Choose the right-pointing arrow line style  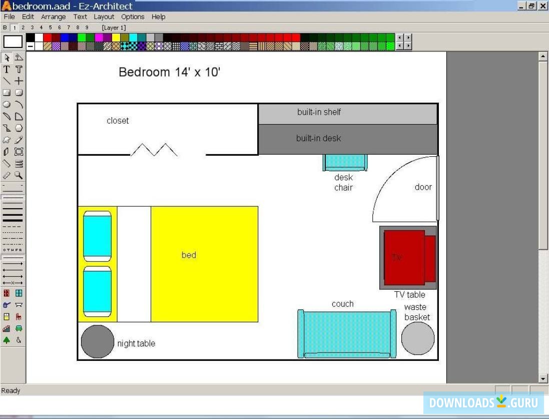point(13,263)
